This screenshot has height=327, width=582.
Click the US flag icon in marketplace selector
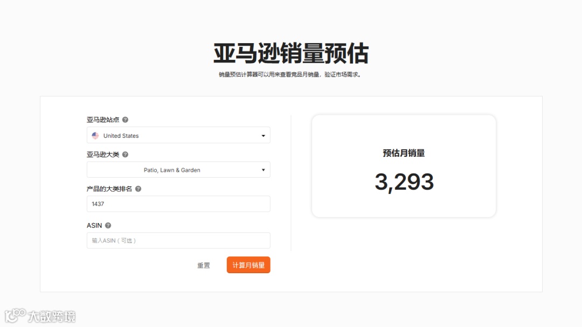pyautogui.click(x=95, y=135)
